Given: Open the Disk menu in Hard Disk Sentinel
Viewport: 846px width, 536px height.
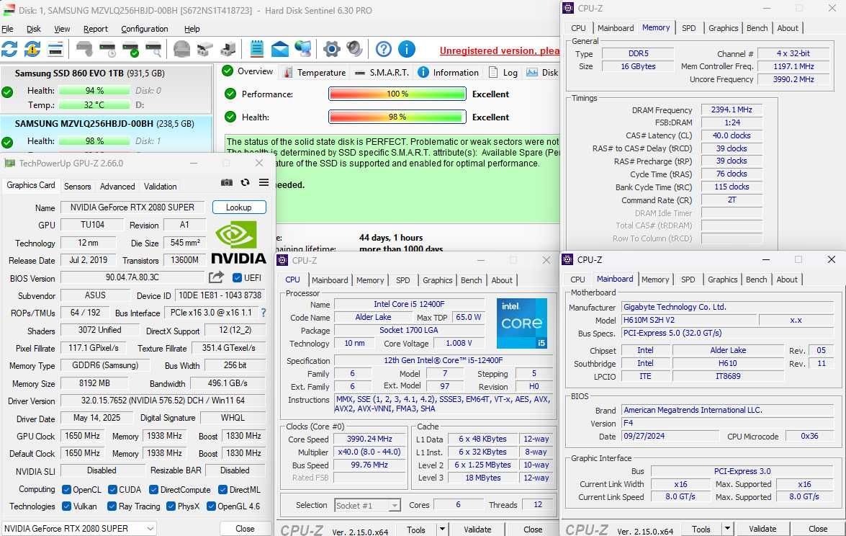Looking at the screenshot, I should (33, 29).
